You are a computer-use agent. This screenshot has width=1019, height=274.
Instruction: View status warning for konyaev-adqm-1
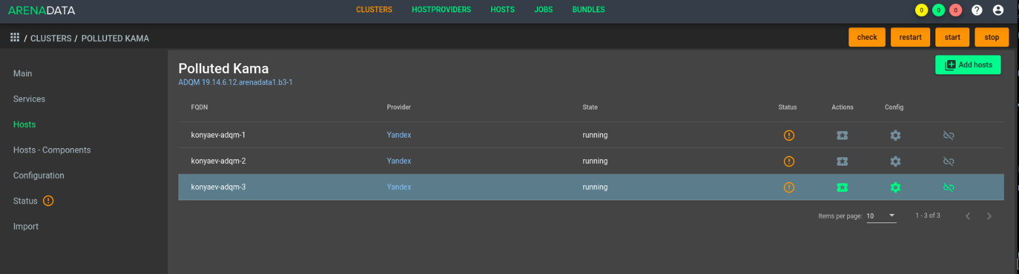788,135
